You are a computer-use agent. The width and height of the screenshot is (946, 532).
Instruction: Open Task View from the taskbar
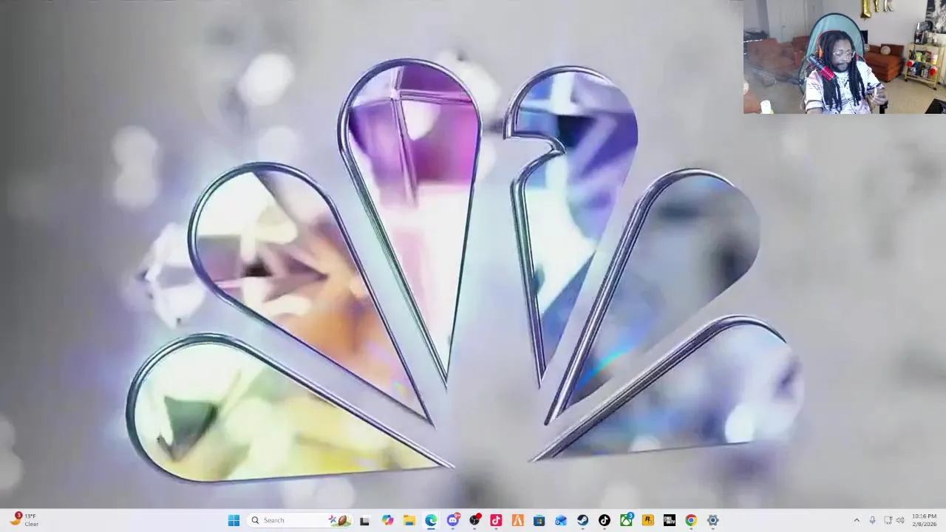click(x=364, y=520)
